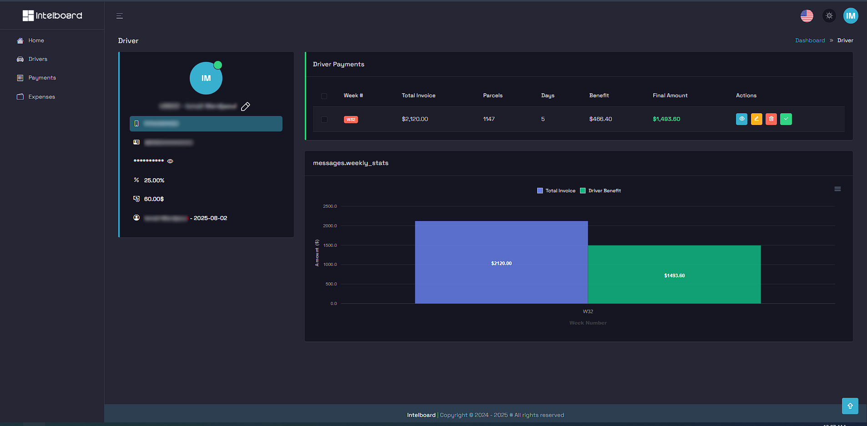Image resolution: width=867 pixels, height=426 pixels.
Task: Open the view payment details eye icon
Action: pos(741,119)
